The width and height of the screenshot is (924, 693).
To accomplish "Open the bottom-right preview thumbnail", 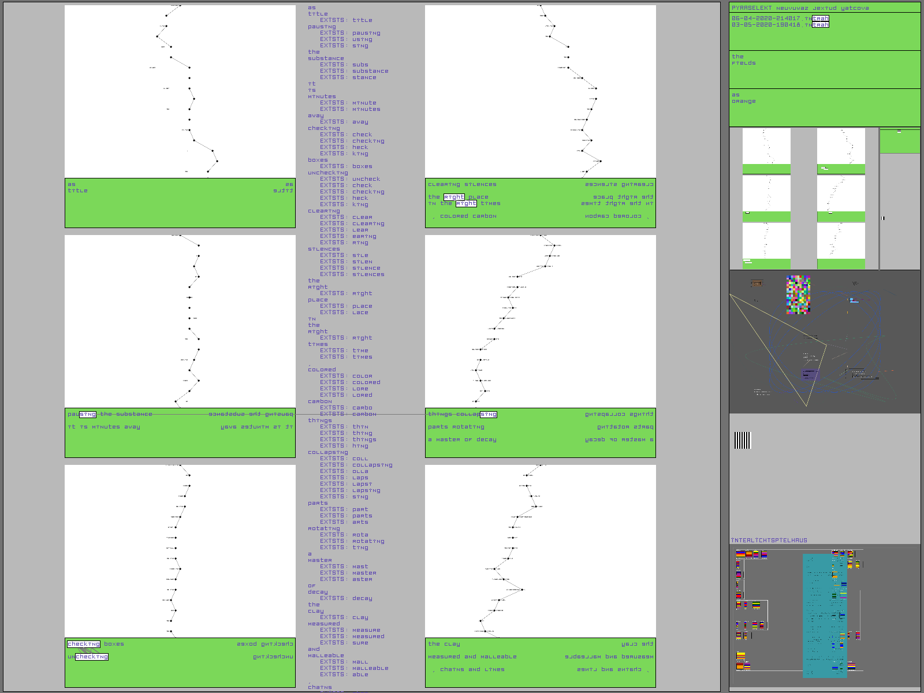I will pos(841,245).
